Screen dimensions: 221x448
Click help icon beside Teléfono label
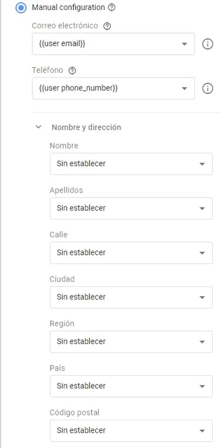coord(72,70)
